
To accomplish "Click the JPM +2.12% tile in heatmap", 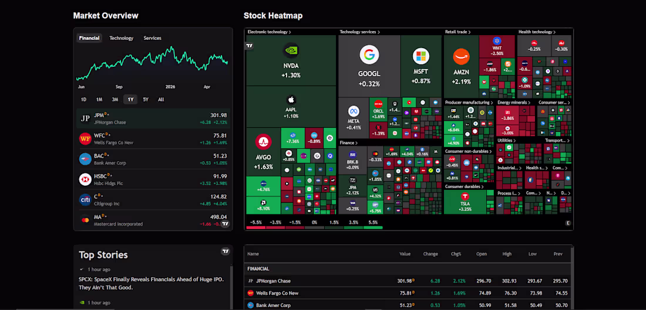I will 352,185.
